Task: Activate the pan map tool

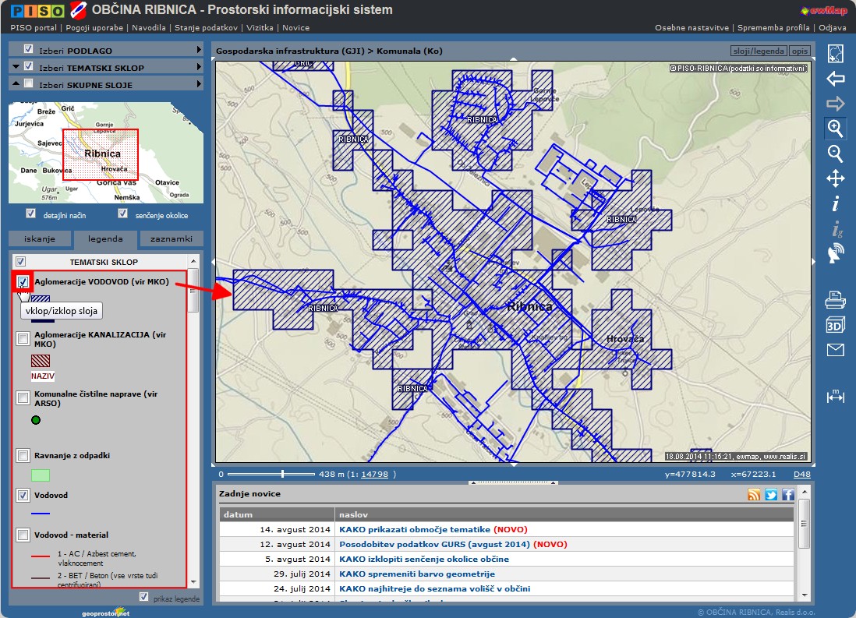Action: coord(835,179)
